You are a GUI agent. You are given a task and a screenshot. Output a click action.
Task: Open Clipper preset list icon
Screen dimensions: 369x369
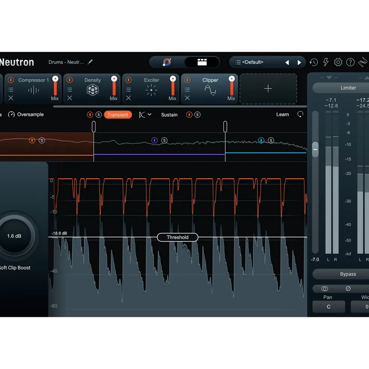(x=187, y=90)
